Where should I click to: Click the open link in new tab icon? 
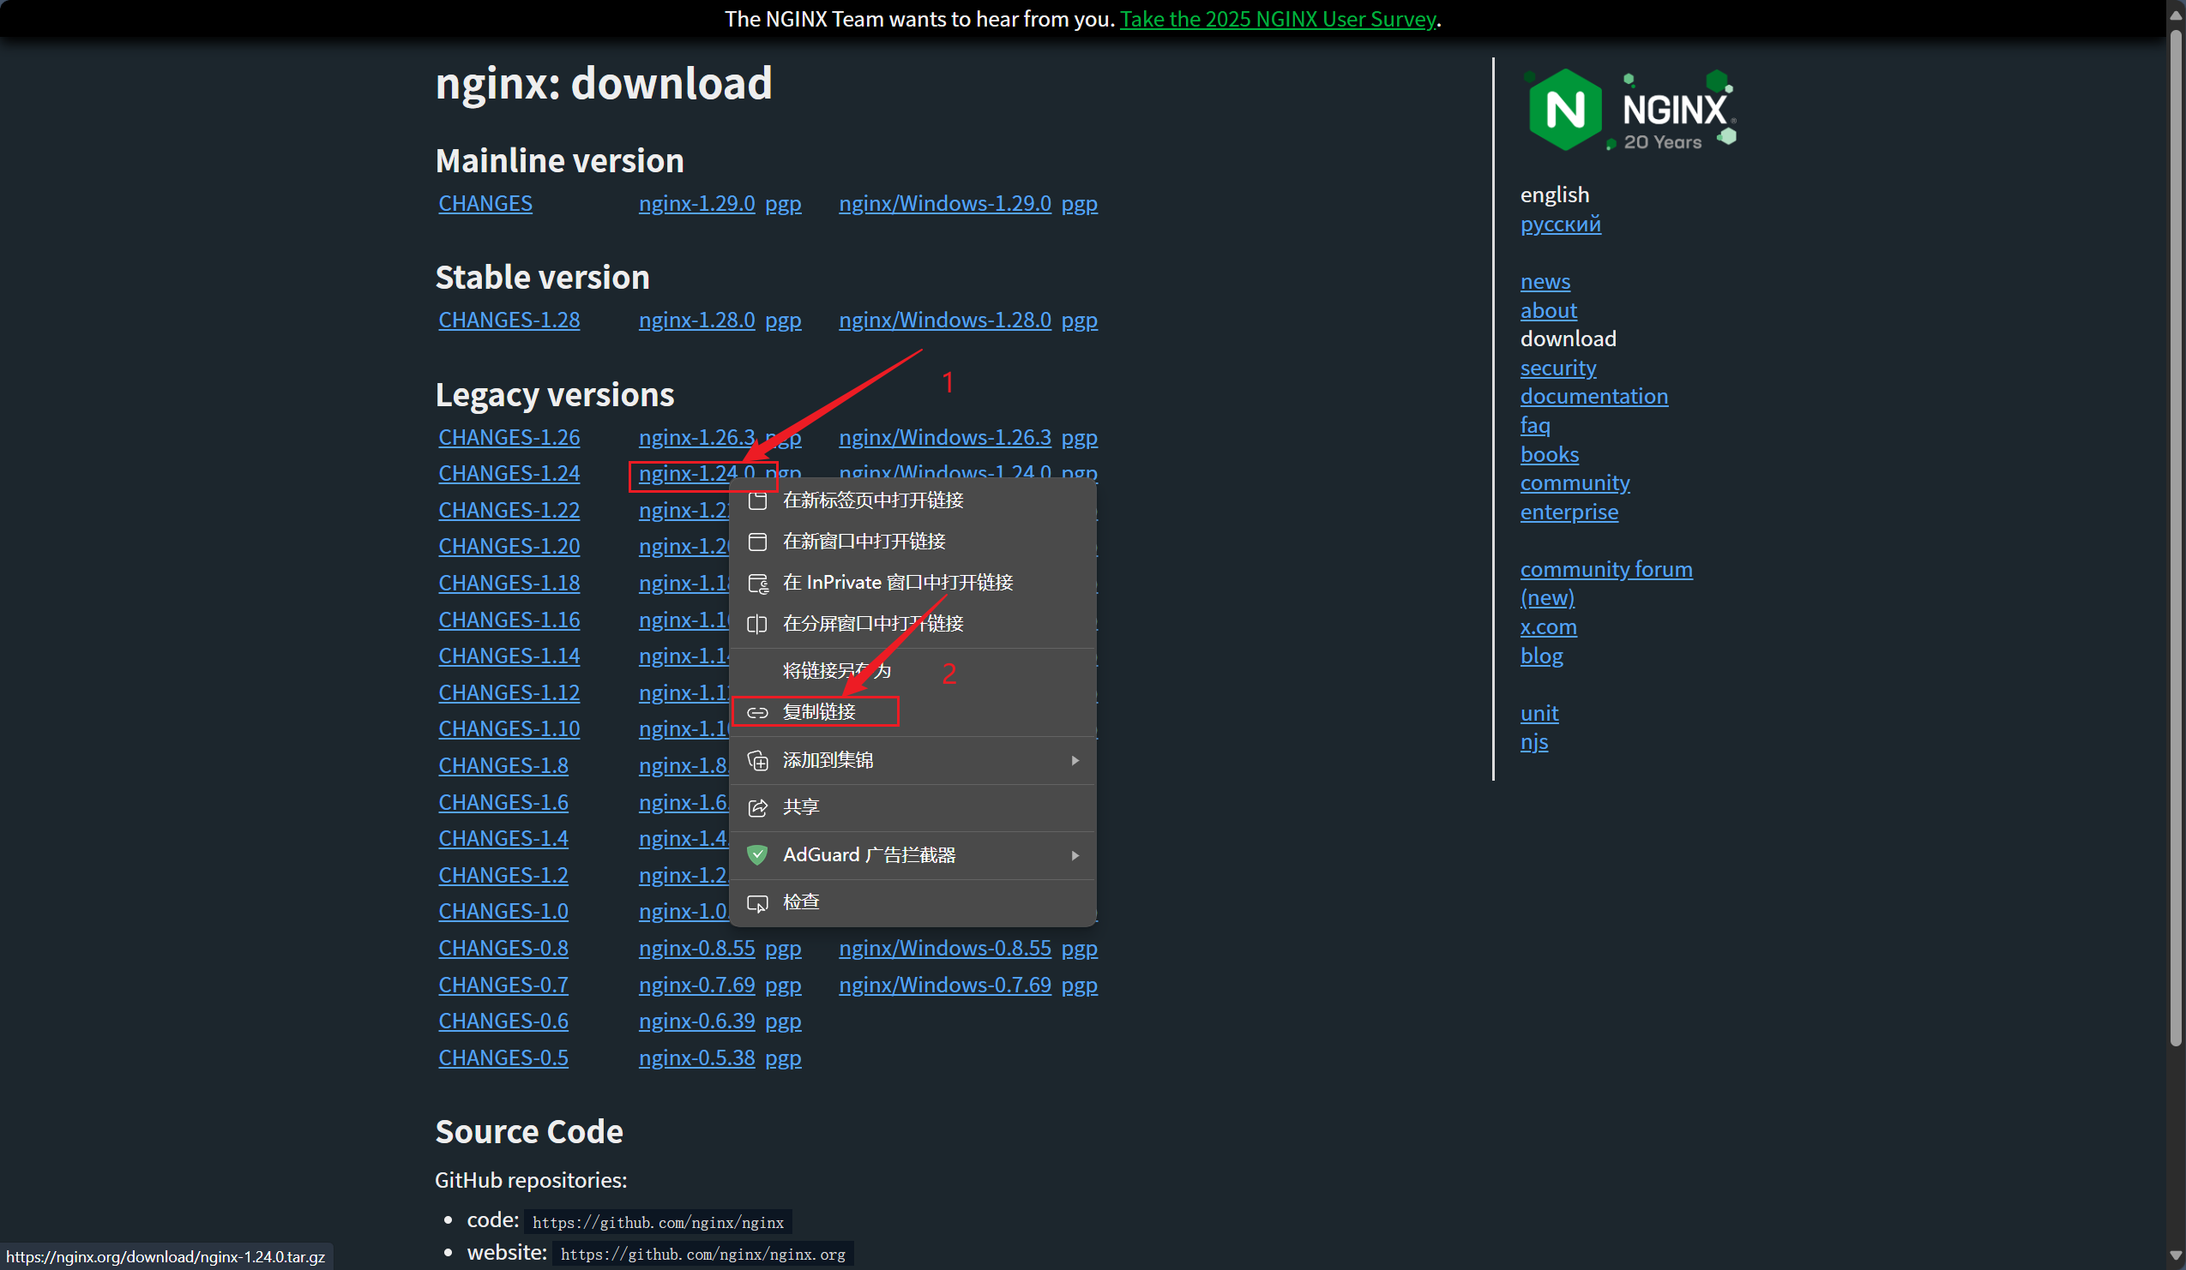click(x=757, y=500)
